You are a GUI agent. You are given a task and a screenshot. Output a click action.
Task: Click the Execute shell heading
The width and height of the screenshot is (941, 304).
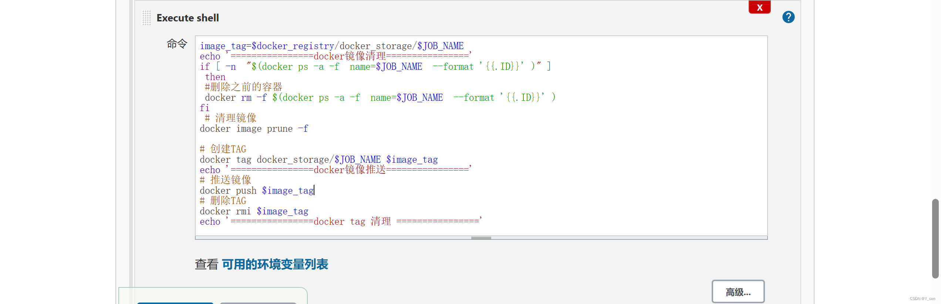[188, 18]
